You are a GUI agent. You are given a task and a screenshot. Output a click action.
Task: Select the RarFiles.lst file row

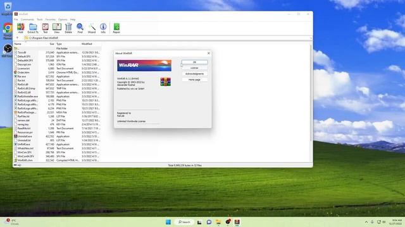coord(57,116)
